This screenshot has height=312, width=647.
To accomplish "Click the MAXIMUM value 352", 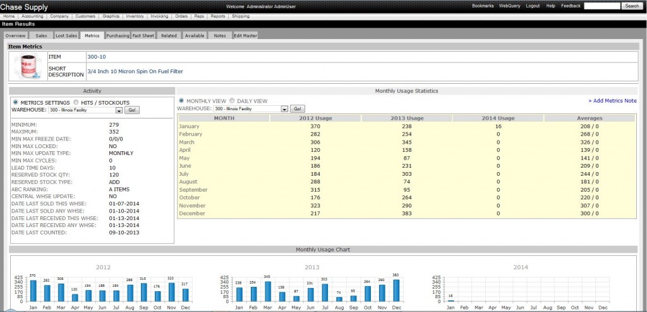I will 114,132.
